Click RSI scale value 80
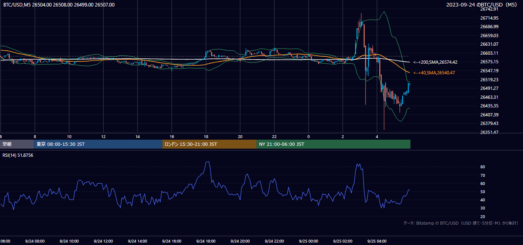This screenshot has height=245, width=523. [482, 167]
